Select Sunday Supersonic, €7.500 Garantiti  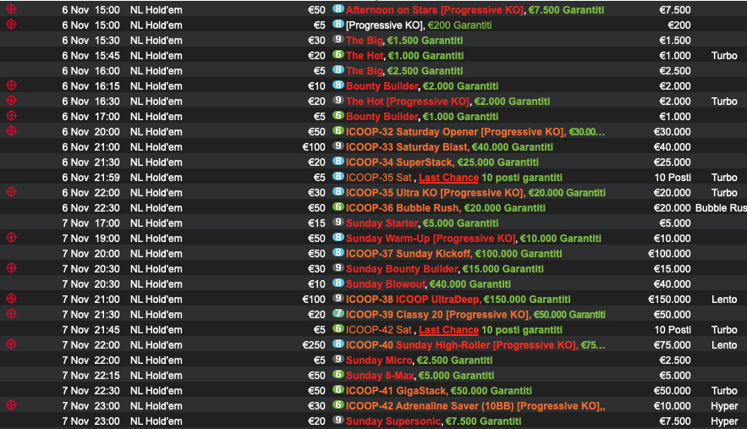433,422
